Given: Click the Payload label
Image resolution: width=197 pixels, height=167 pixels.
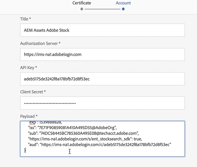Looking at the screenshot, I should (29, 116).
